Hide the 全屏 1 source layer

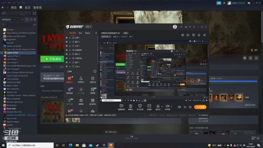coord(67,38)
